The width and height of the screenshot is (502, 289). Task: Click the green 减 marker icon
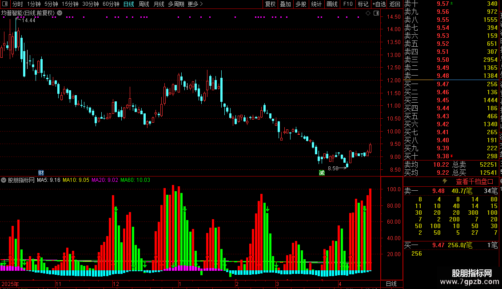coord(322,173)
